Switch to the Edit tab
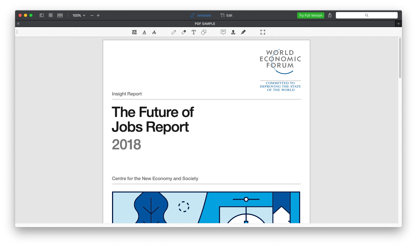 point(226,15)
